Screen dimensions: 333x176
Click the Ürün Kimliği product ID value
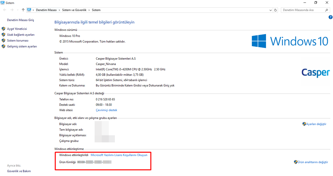[94, 162]
